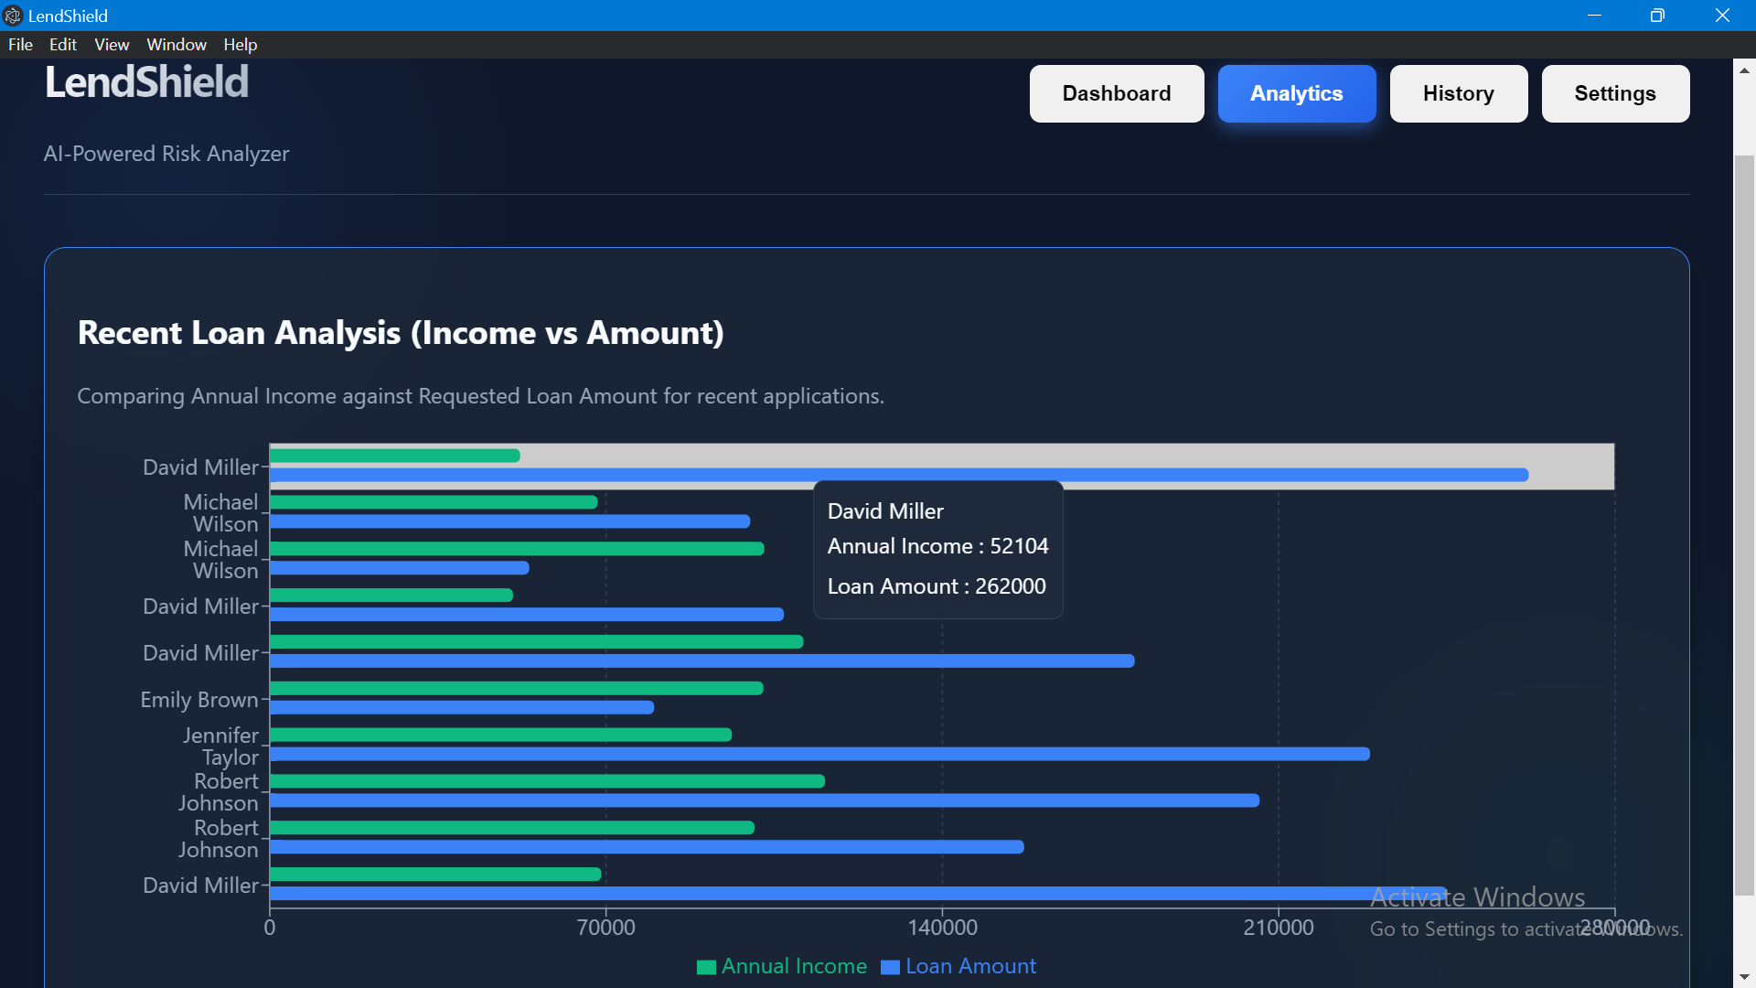The image size is (1756, 988).
Task: Open the View menu
Action: (112, 45)
